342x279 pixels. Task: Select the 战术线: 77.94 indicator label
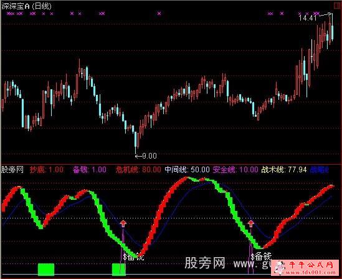tap(284, 170)
